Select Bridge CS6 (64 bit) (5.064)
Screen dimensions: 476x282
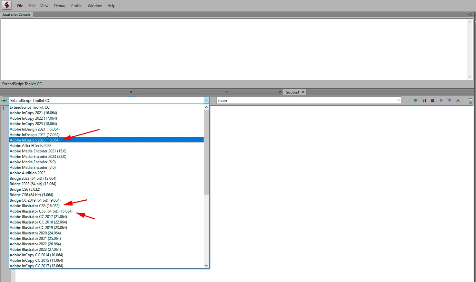tap(106, 195)
